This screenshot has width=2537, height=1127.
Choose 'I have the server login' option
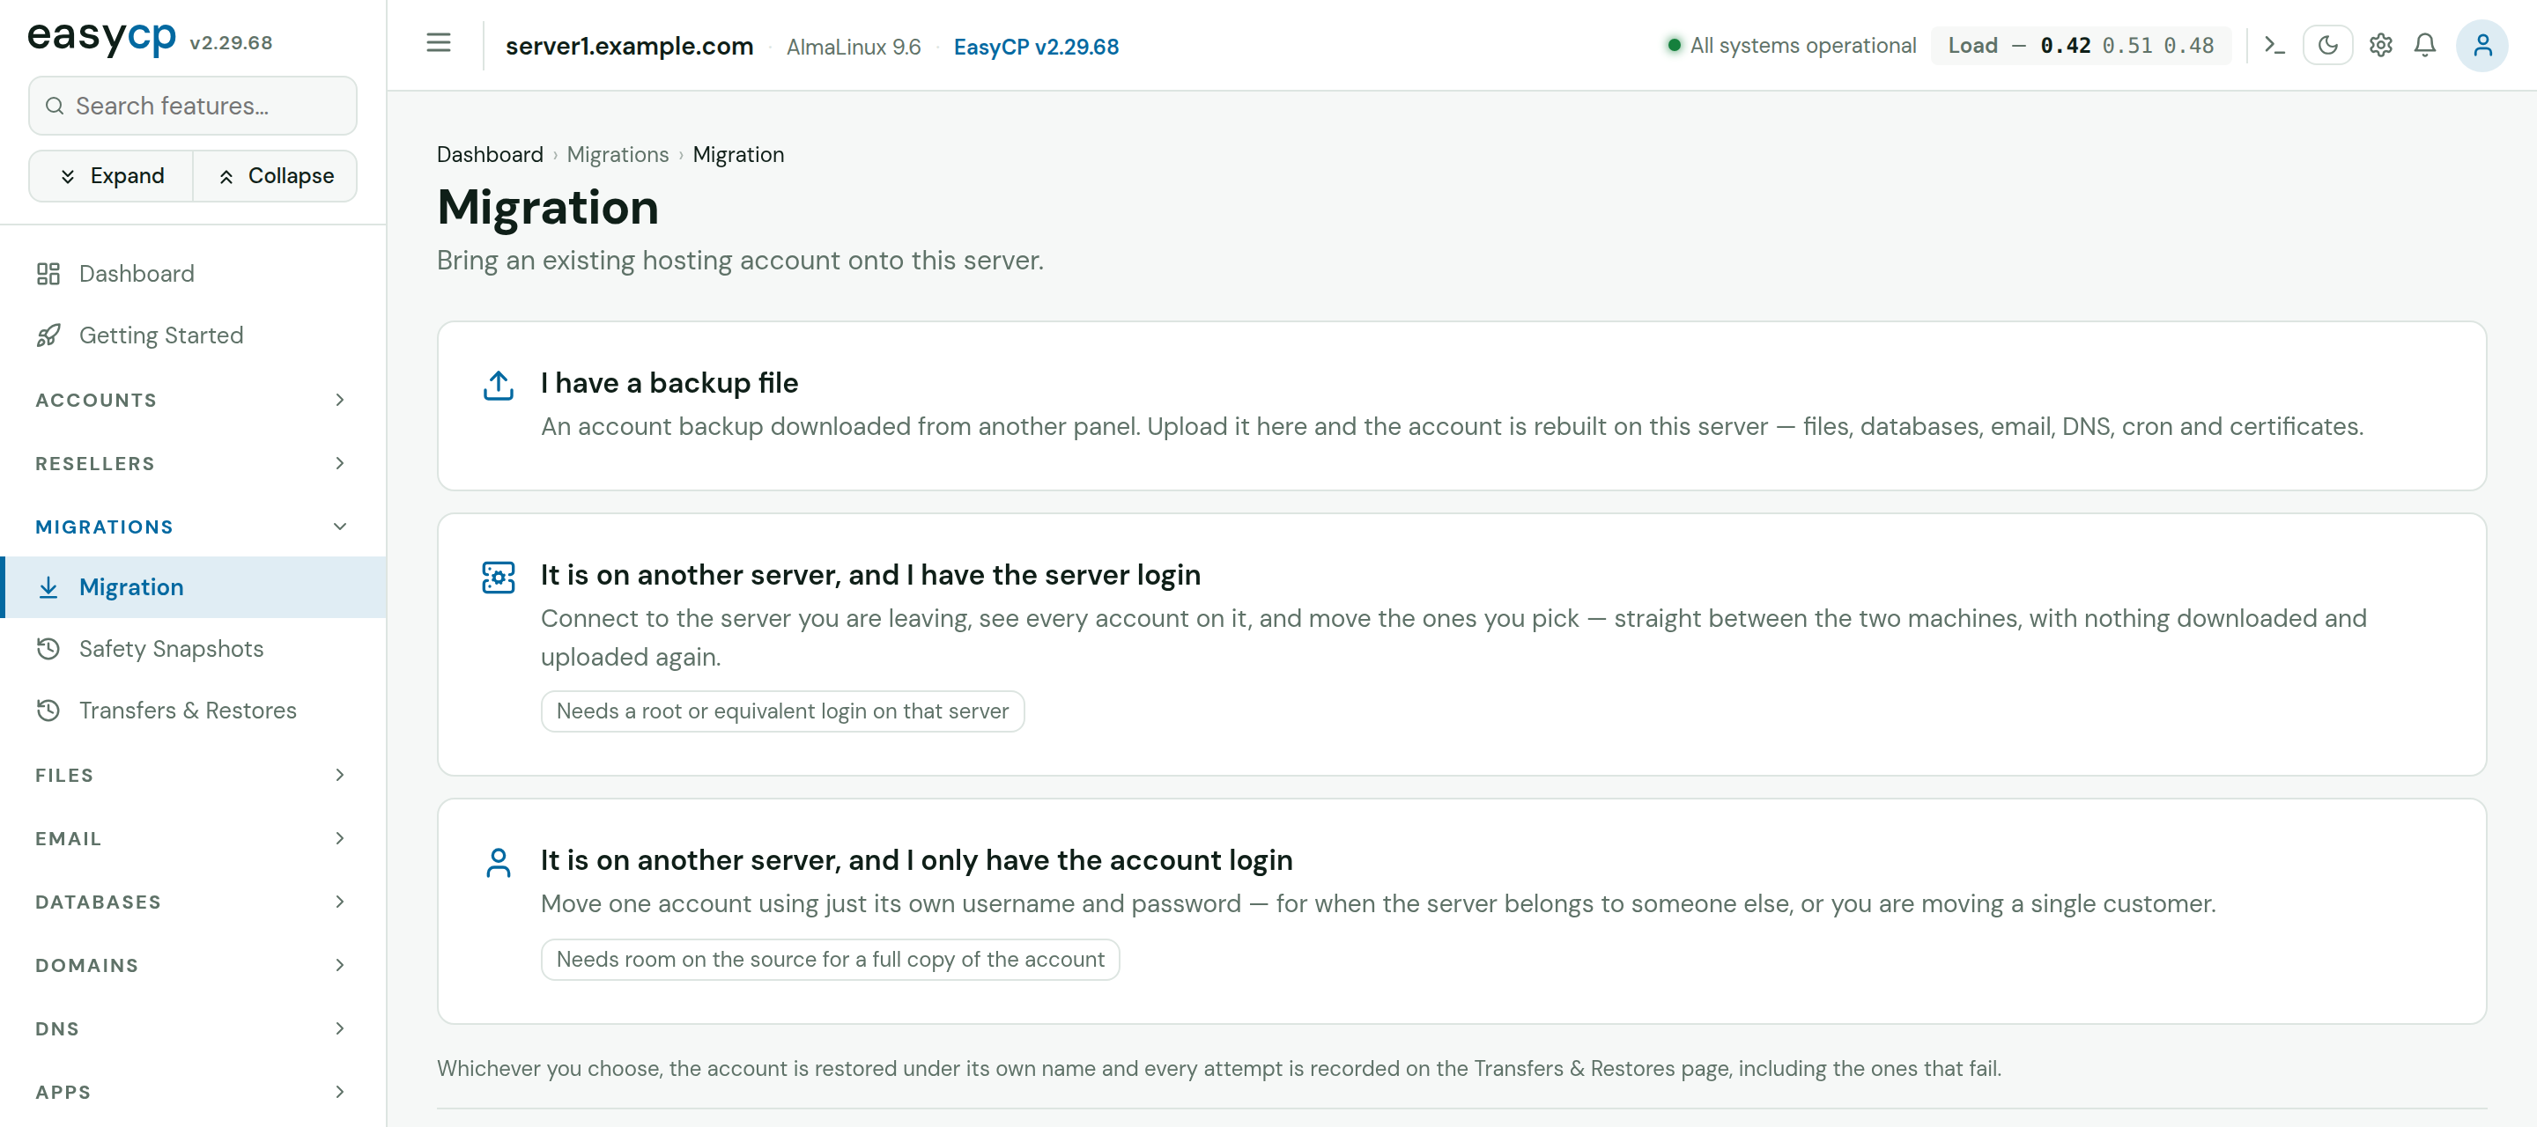1461,645
